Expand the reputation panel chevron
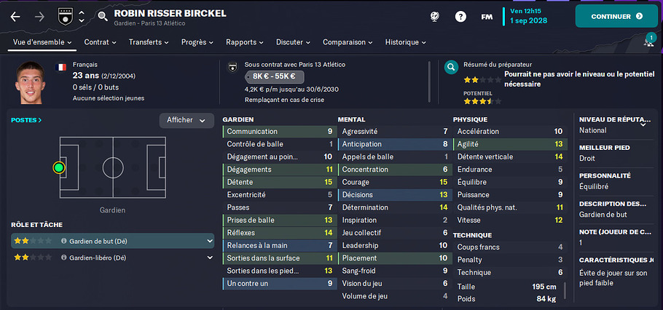 643,124
